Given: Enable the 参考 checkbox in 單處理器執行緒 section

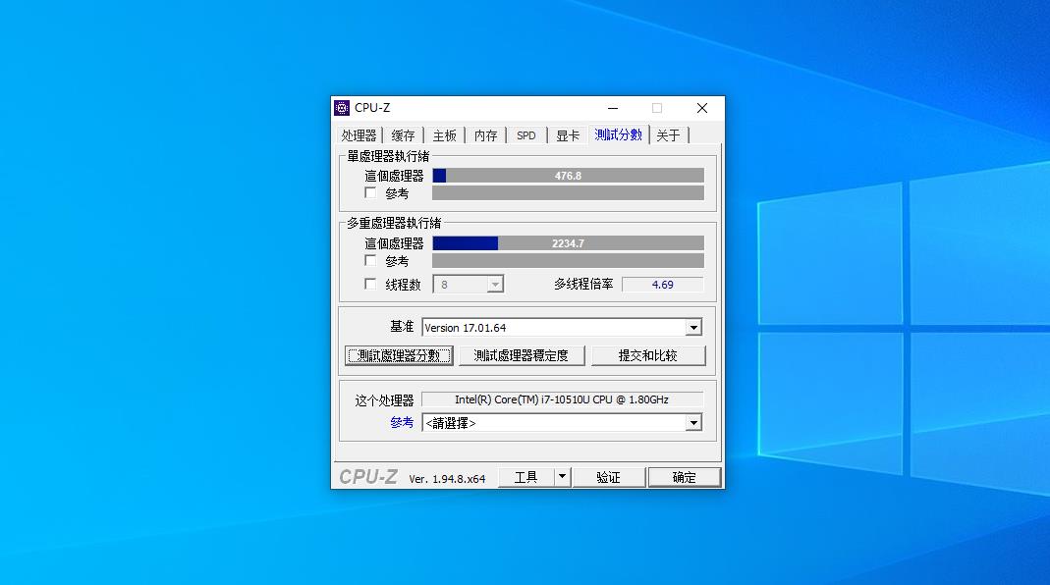Looking at the screenshot, I should pos(370,192).
